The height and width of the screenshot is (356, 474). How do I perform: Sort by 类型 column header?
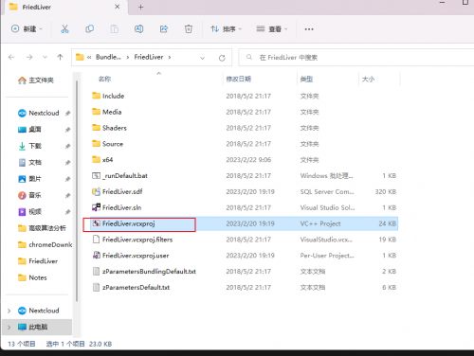306,79
